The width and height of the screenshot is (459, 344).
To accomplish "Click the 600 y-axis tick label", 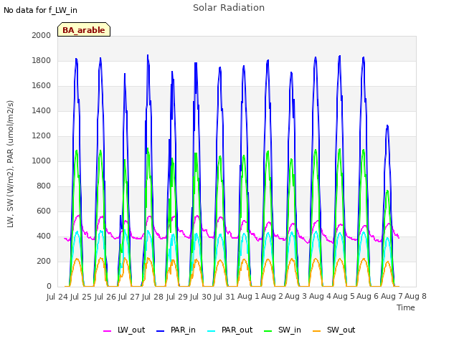I will (44, 211).
